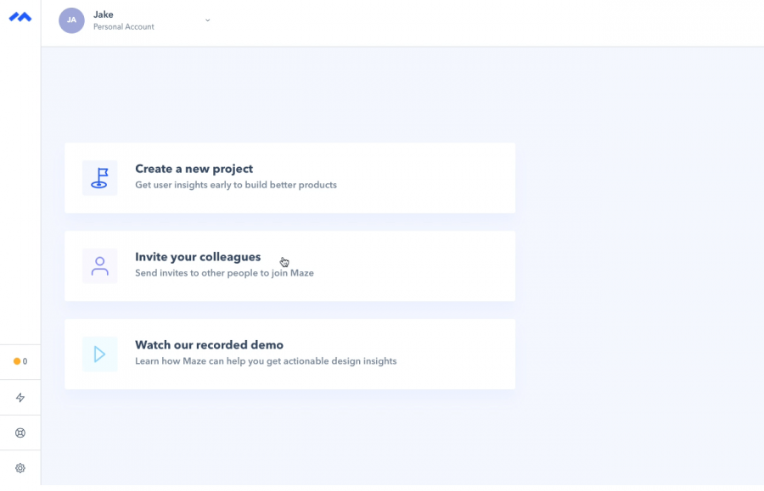Expand the Personal Account dropdown chevron

click(x=207, y=20)
